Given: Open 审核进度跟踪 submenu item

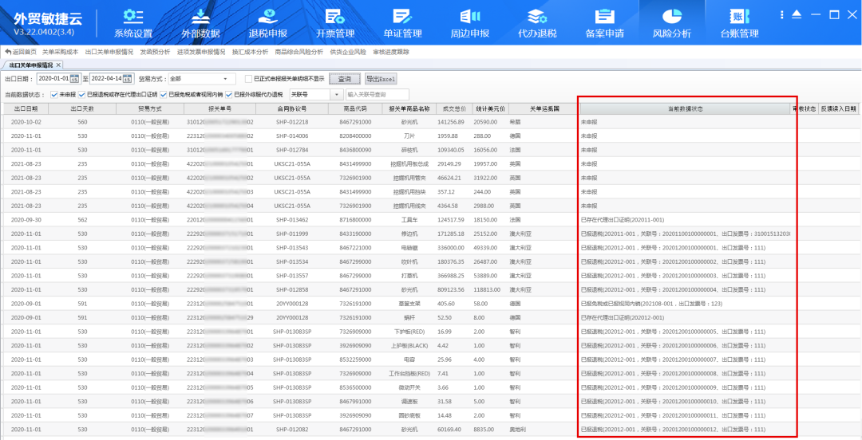Looking at the screenshot, I should 391,52.
